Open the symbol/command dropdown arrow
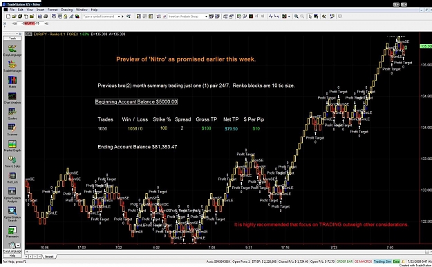Image resolution: width=432 pixels, height=267 pixels. pyautogui.click(x=119, y=17)
